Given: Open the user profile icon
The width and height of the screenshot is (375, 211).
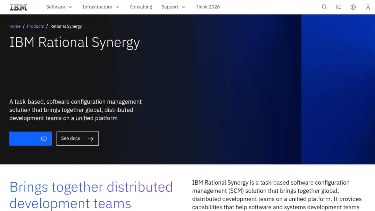Looking at the screenshot, I should point(368,7).
